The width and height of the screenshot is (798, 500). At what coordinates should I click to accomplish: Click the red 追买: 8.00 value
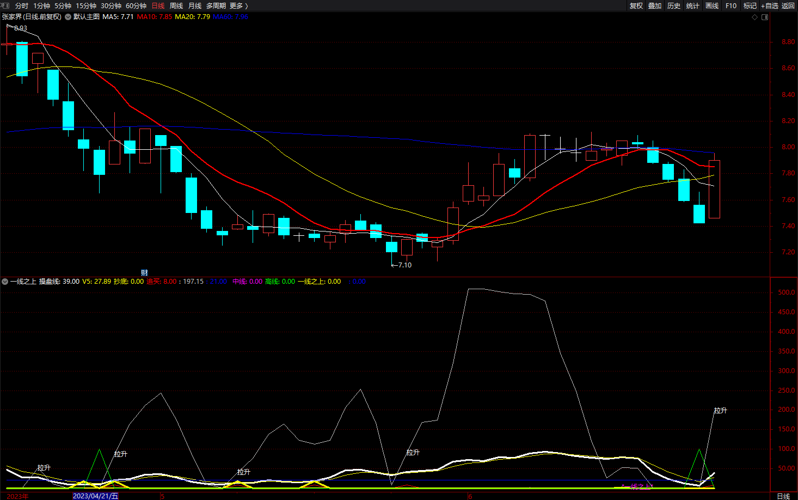(162, 282)
